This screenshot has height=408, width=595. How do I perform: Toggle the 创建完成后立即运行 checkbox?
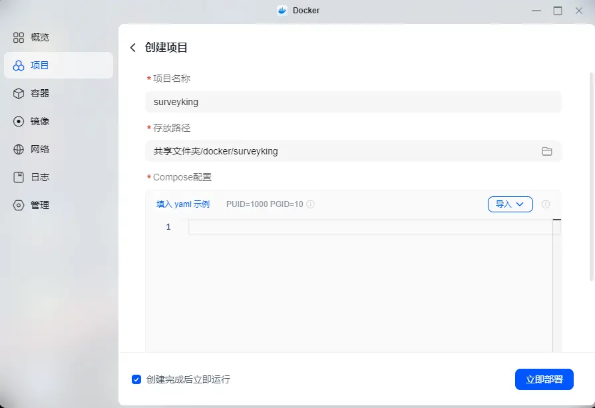click(136, 379)
